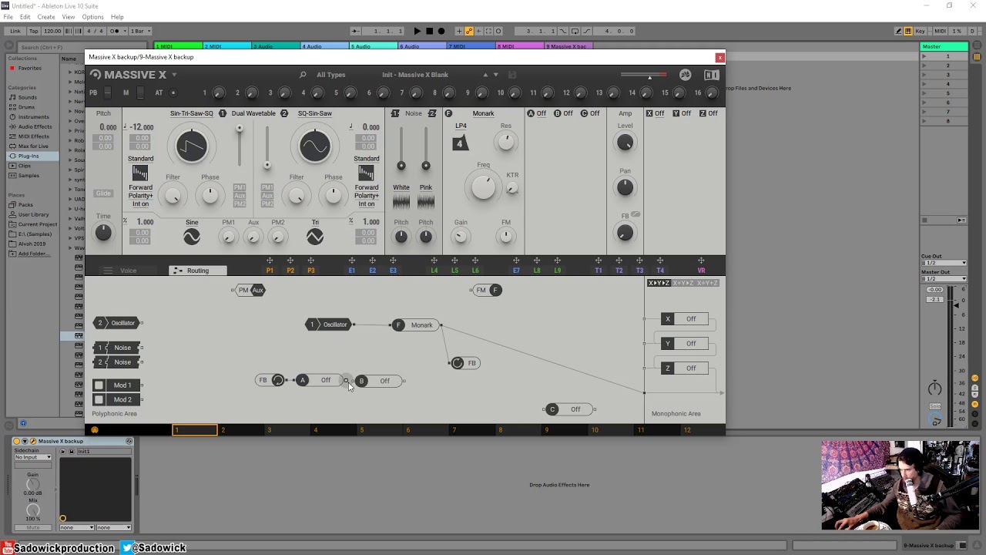
Task: Open Ableton Edit menu
Action: pyautogui.click(x=25, y=17)
